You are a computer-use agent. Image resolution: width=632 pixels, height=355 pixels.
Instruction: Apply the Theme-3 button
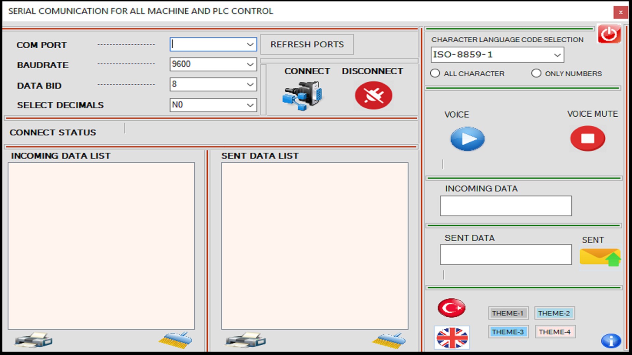[508, 332]
